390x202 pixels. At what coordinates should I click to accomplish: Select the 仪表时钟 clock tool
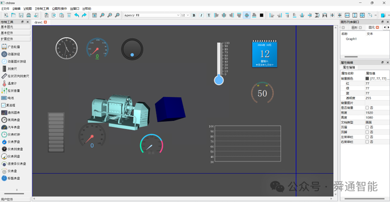pyautogui.click(x=11, y=135)
